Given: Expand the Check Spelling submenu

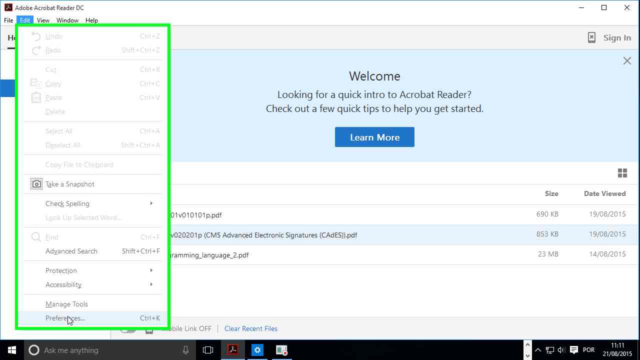Looking at the screenshot, I should click(x=151, y=203).
